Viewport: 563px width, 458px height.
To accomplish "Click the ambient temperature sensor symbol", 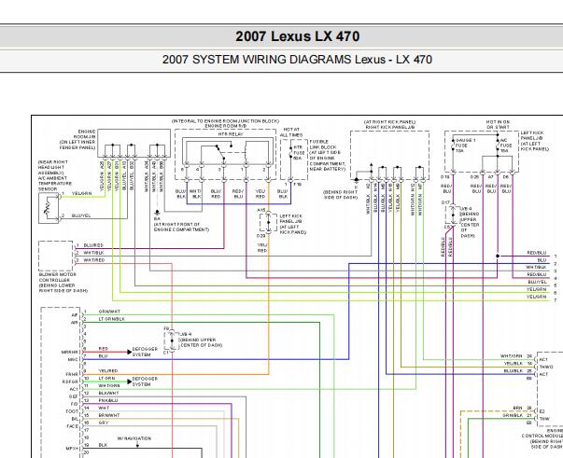I will (49, 208).
